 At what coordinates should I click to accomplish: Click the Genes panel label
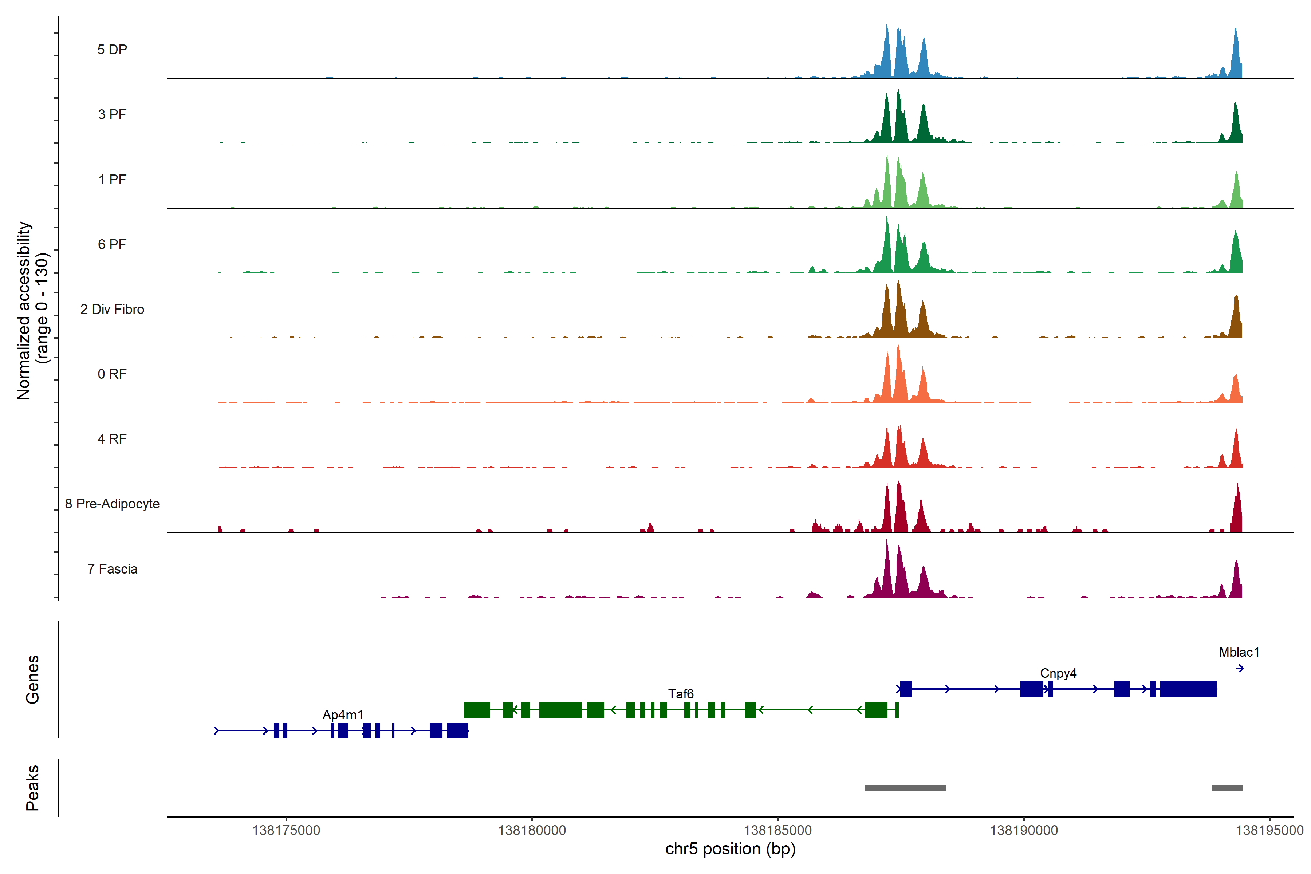(x=32, y=680)
